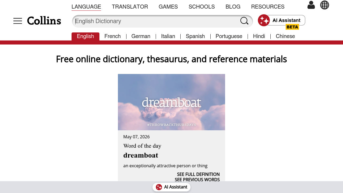Open the RESOURCES menu
The height and width of the screenshot is (193, 343).
pos(268,7)
